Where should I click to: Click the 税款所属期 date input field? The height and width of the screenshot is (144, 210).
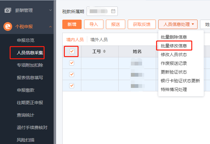pyautogui.click(x=102, y=11)
